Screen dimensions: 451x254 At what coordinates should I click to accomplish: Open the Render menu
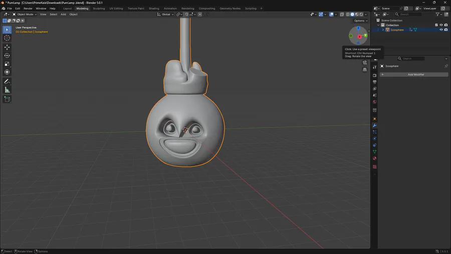point(28,9)
